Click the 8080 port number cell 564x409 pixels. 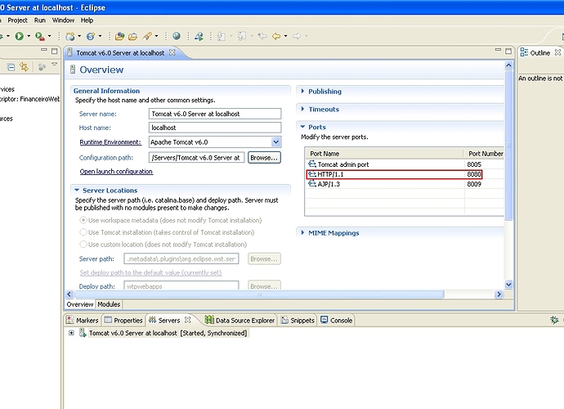tap(474, 174)
